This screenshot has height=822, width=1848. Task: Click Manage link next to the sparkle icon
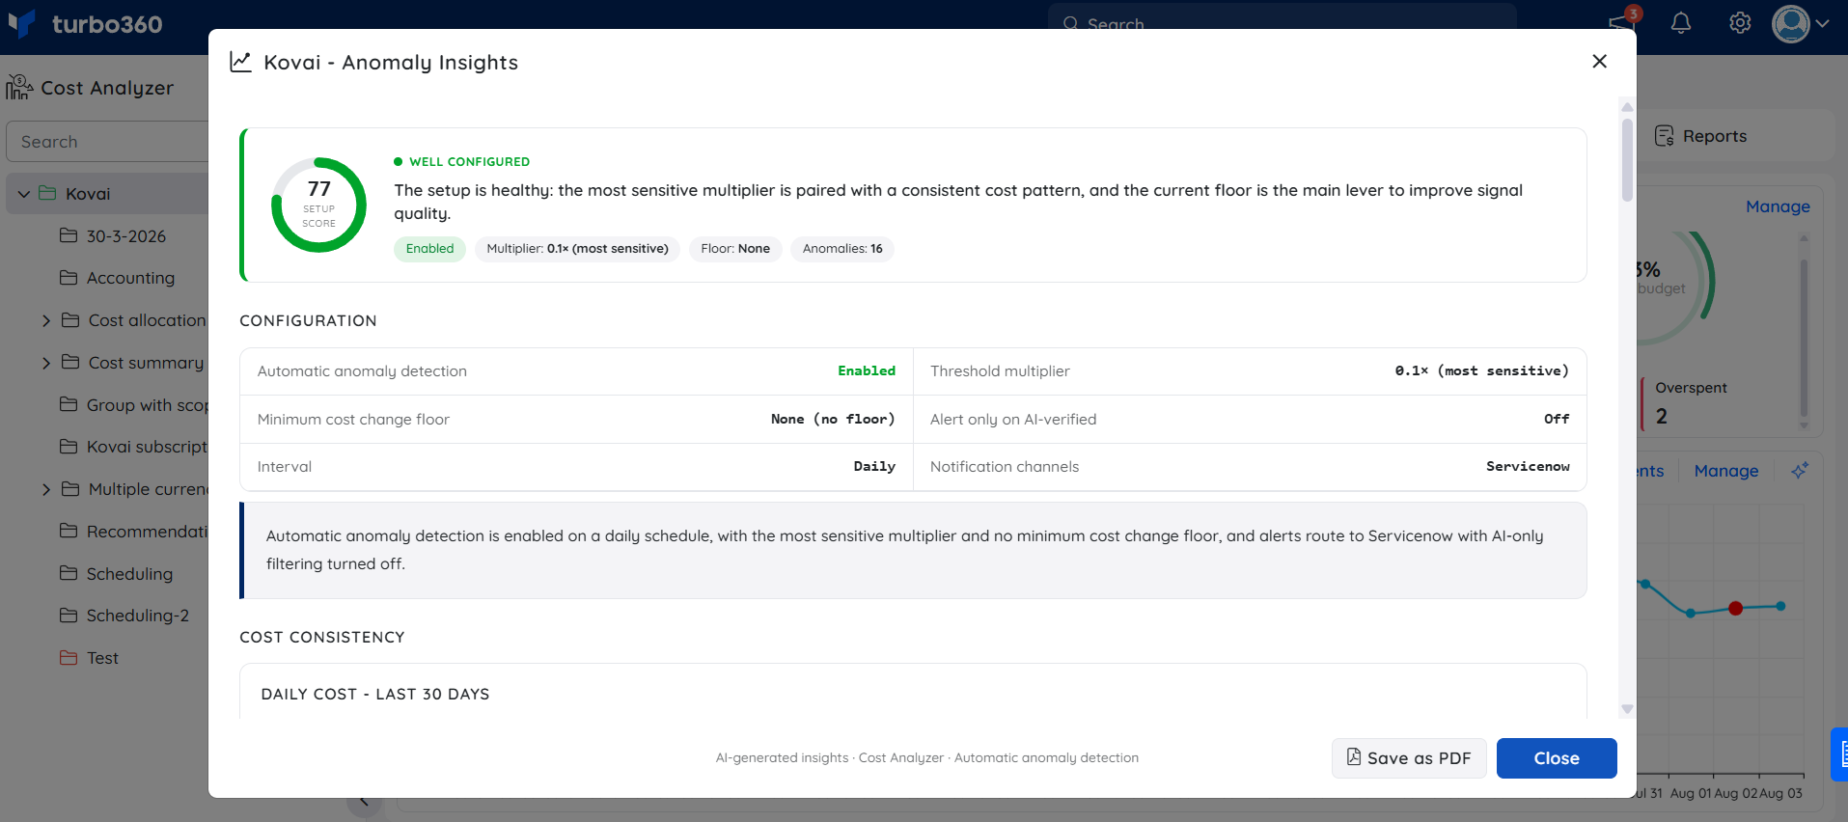[1726, 471]
